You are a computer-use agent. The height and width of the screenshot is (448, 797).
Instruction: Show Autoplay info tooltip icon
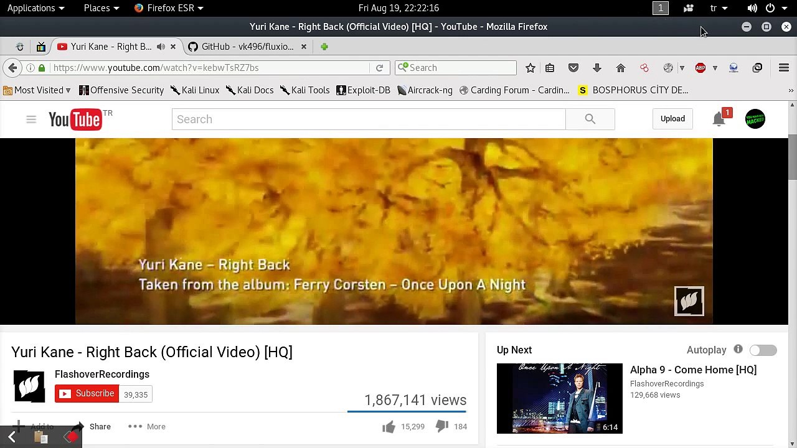pos(738,350)
